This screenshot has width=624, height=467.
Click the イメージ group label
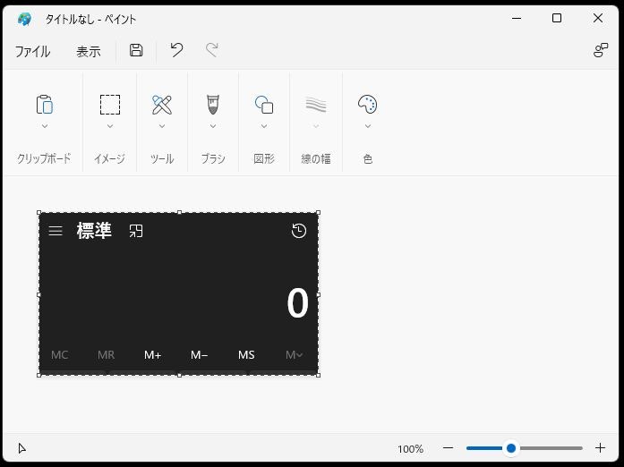tap(109, 158)
